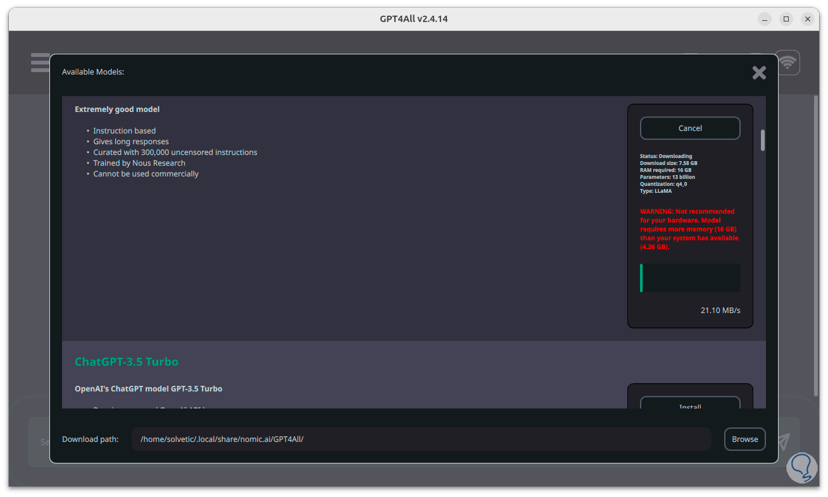Maximize the GPT4All window
828x497 pixels.
click(786, 19)
